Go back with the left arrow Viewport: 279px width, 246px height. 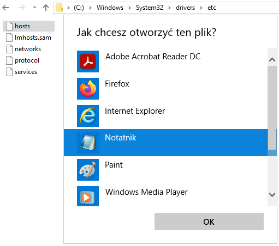point(5,8)
